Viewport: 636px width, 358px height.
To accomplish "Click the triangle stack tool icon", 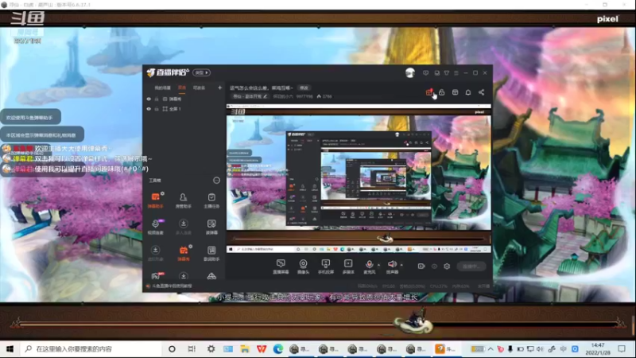I will click(x=211, y=276).
